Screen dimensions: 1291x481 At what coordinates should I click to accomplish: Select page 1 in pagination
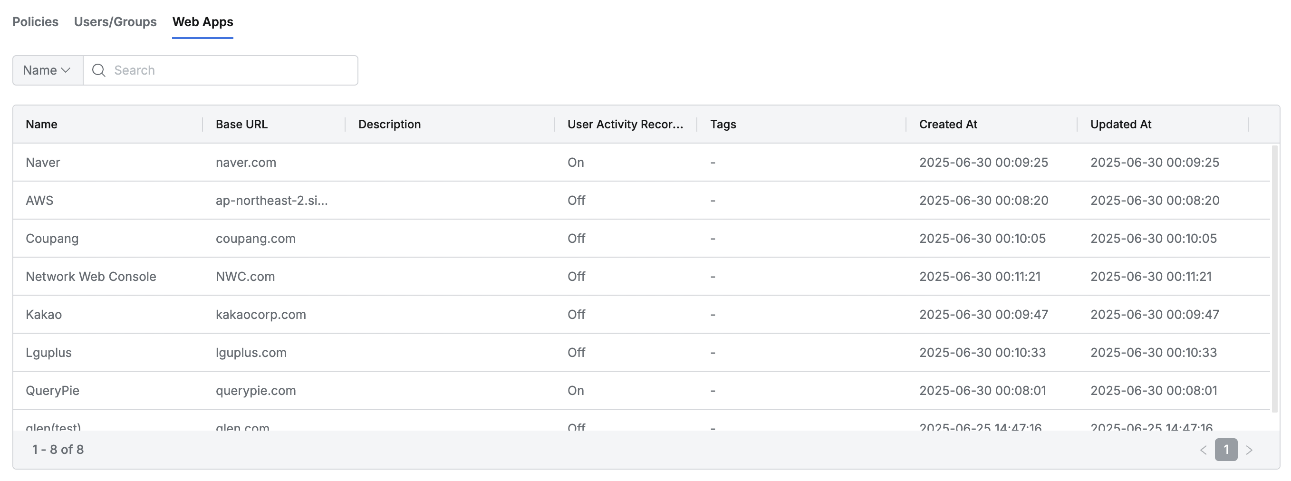pyautogui.click(x=1226, y=450)
